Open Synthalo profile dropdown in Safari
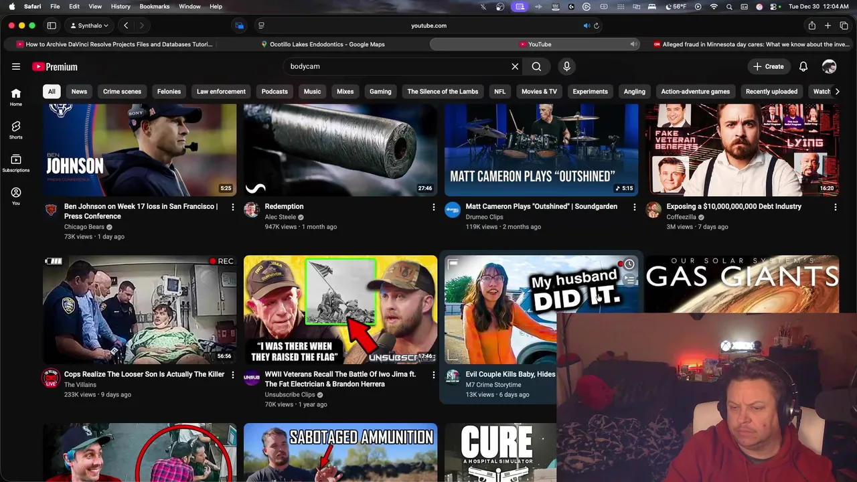The image size is (857, 482). [x=89, y=25]
